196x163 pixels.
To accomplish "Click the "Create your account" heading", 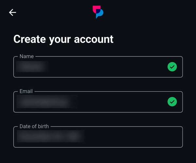I will pyautogui.click(x=63, y=39).
